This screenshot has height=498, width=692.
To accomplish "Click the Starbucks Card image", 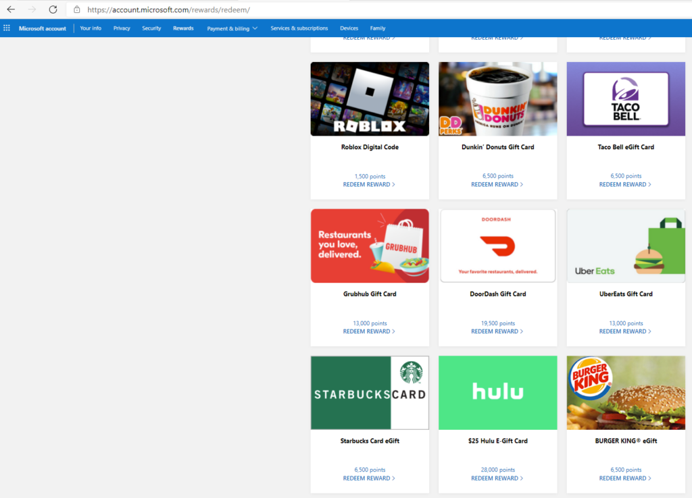I will click(370, 393).
